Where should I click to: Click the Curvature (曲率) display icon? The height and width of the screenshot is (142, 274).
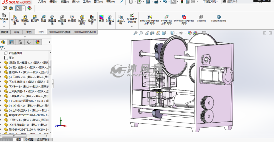tap(101, 18)
